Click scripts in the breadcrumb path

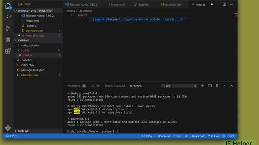[x=70, y=11]
